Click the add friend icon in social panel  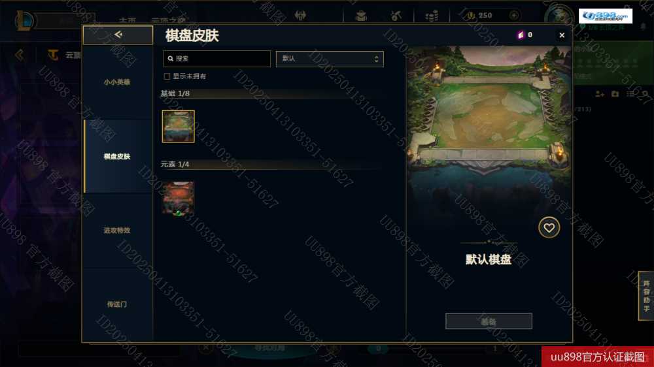pyautogui.click(x=599, y=94)
